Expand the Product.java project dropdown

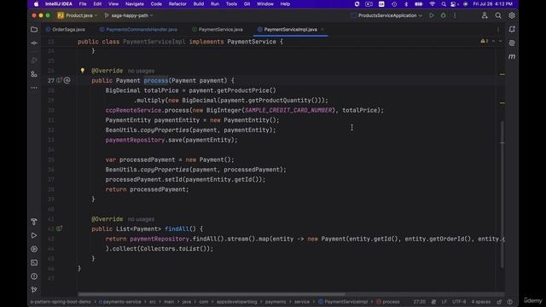click(x=78, y=15)
